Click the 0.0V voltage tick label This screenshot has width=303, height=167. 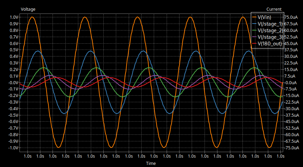coord(13,83)
